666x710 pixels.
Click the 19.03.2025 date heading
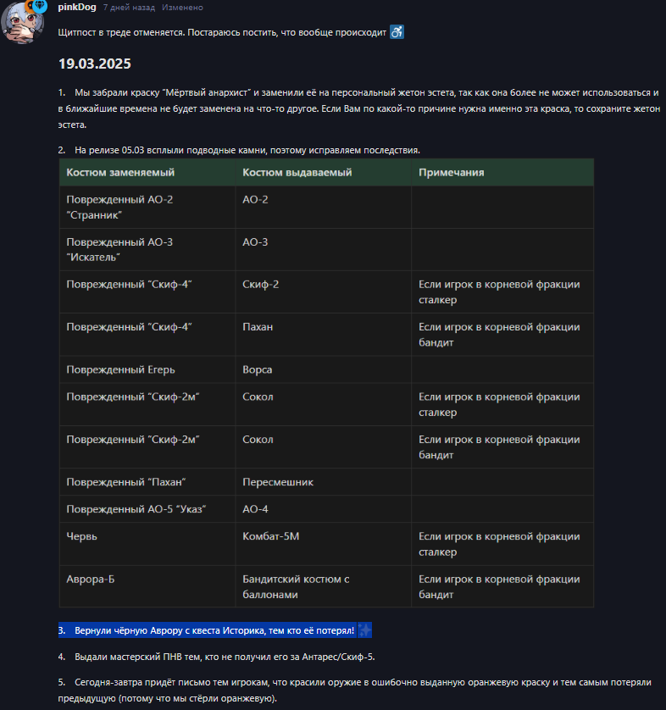[x=95, y=64]
